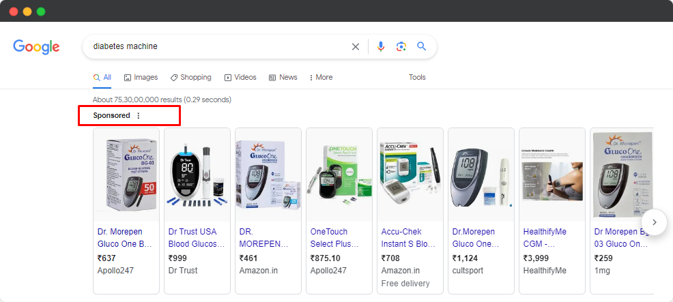This screenshot has height=302, width=673.
Task: Advance the product carousel with right arrow
Action: (654, 222)
